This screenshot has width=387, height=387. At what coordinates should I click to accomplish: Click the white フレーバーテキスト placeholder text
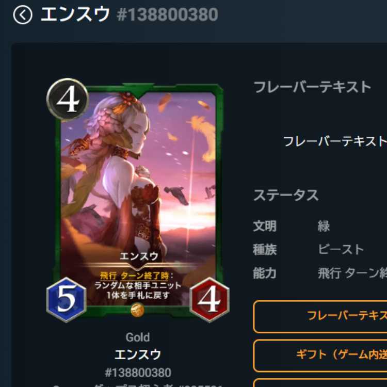point(335,141)
